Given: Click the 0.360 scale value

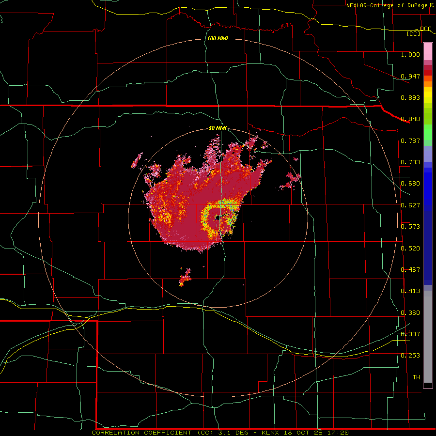Looking at the screenshot, I should [410, 313].
